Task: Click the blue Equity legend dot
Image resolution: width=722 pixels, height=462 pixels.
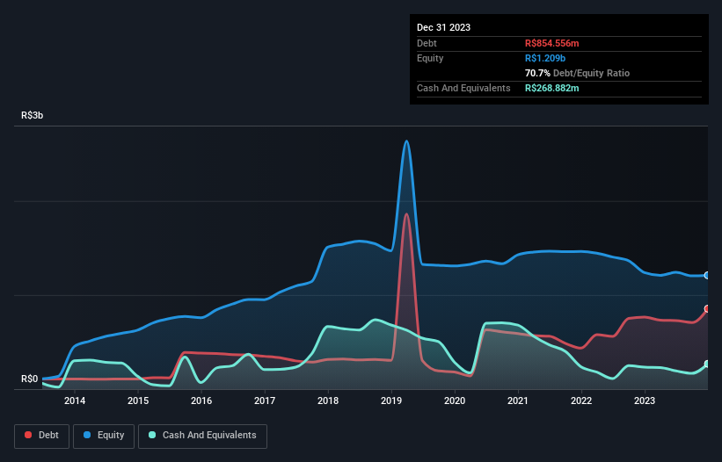Action: coord(87,435)
